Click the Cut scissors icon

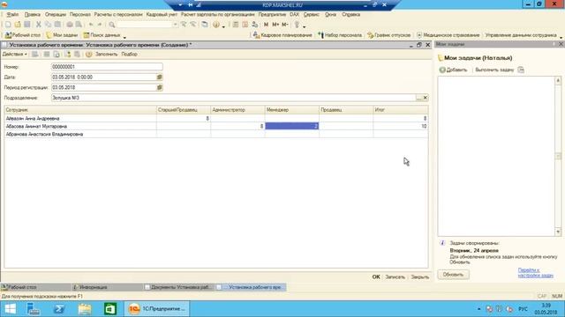coord(39,25)
